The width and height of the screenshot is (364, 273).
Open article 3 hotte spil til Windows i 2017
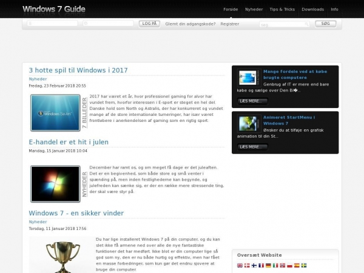tap(78, 70)
